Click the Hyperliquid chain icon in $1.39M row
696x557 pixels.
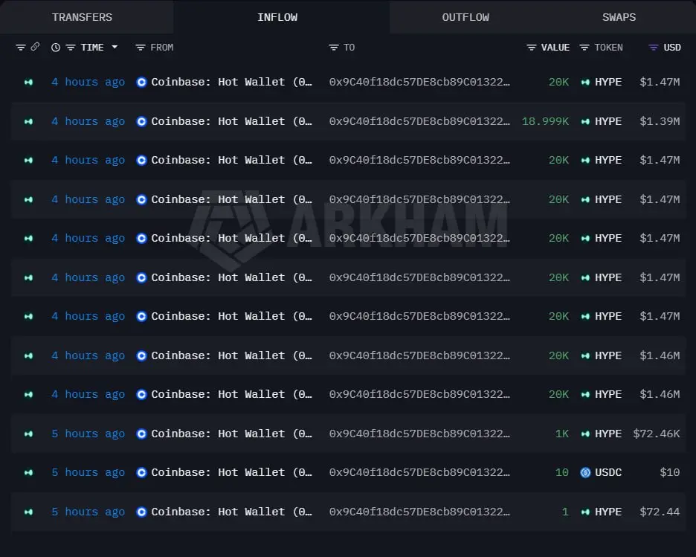[x=28, y=122]
